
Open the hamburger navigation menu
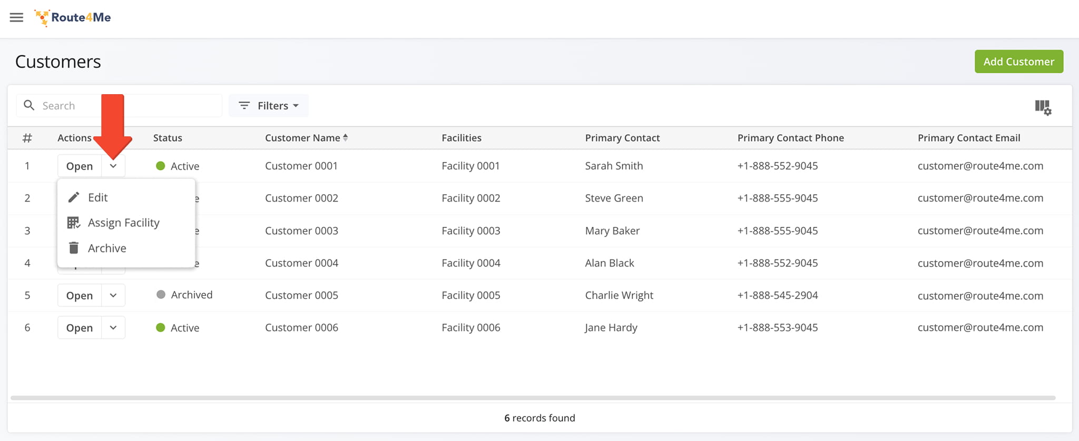point(16,17)
